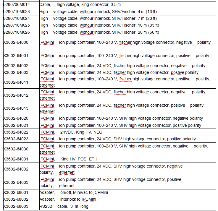The height and width of the screenshot is (211, 218).
Task: Click part number X3602-64020
Action: 16,118
